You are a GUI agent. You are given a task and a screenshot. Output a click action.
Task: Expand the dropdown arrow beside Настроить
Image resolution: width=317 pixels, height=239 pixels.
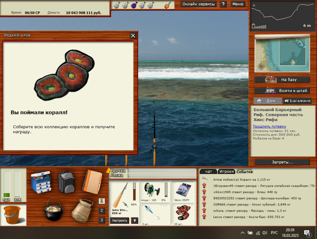tap(135, 221)
